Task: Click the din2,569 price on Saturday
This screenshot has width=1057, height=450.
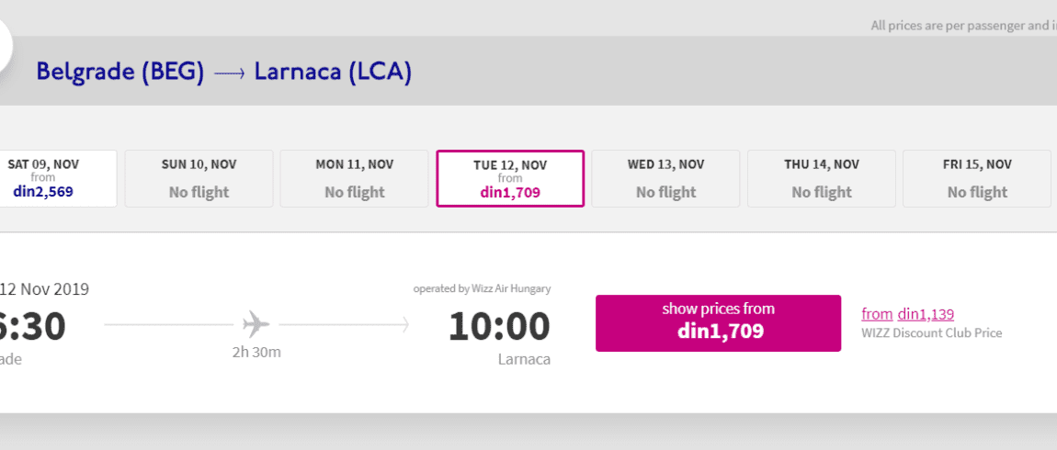Action: click(43, 192)
